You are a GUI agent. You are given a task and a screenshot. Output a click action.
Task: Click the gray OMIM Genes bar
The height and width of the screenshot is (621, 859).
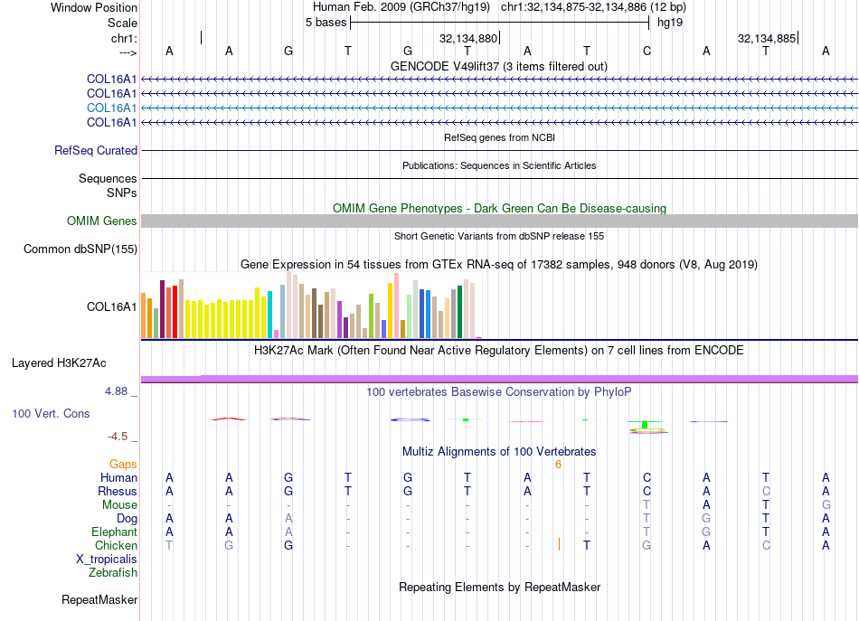(499, 221)
